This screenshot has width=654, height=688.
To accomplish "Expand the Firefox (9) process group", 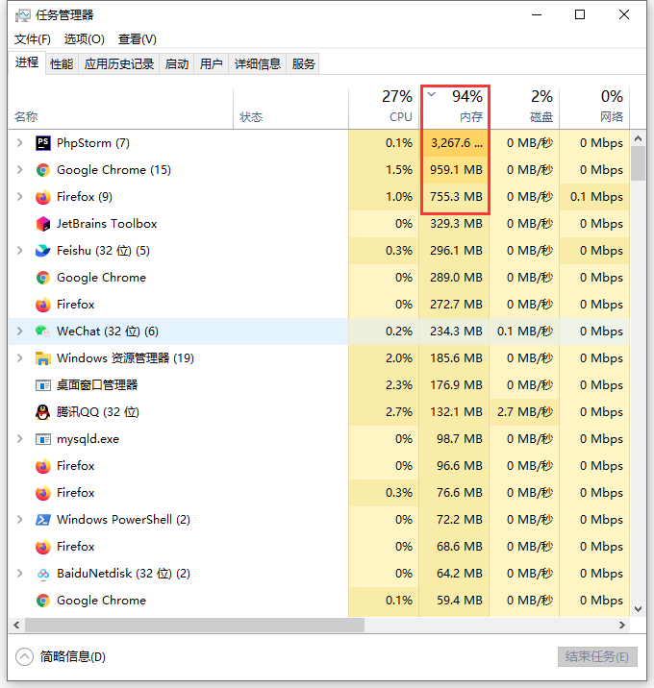I will pyautogui.click(x=20, y=197).
